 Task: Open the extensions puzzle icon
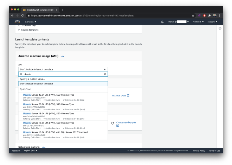(210, 15)
